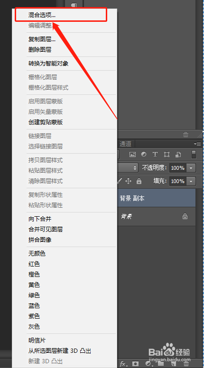Click 从所选图层新建 3D 凸出 entry
Screen dimensions: 204x368
pyautogui.click(x=60, y=351)
